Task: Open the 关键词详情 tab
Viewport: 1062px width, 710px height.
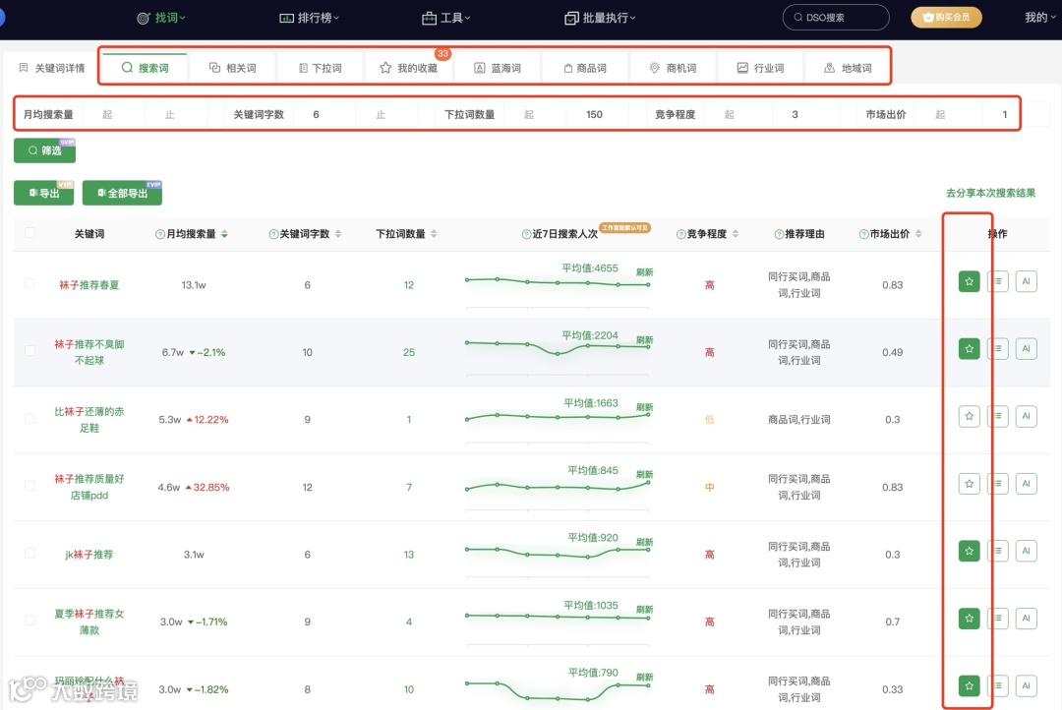Action: click(x=52, y=68)
